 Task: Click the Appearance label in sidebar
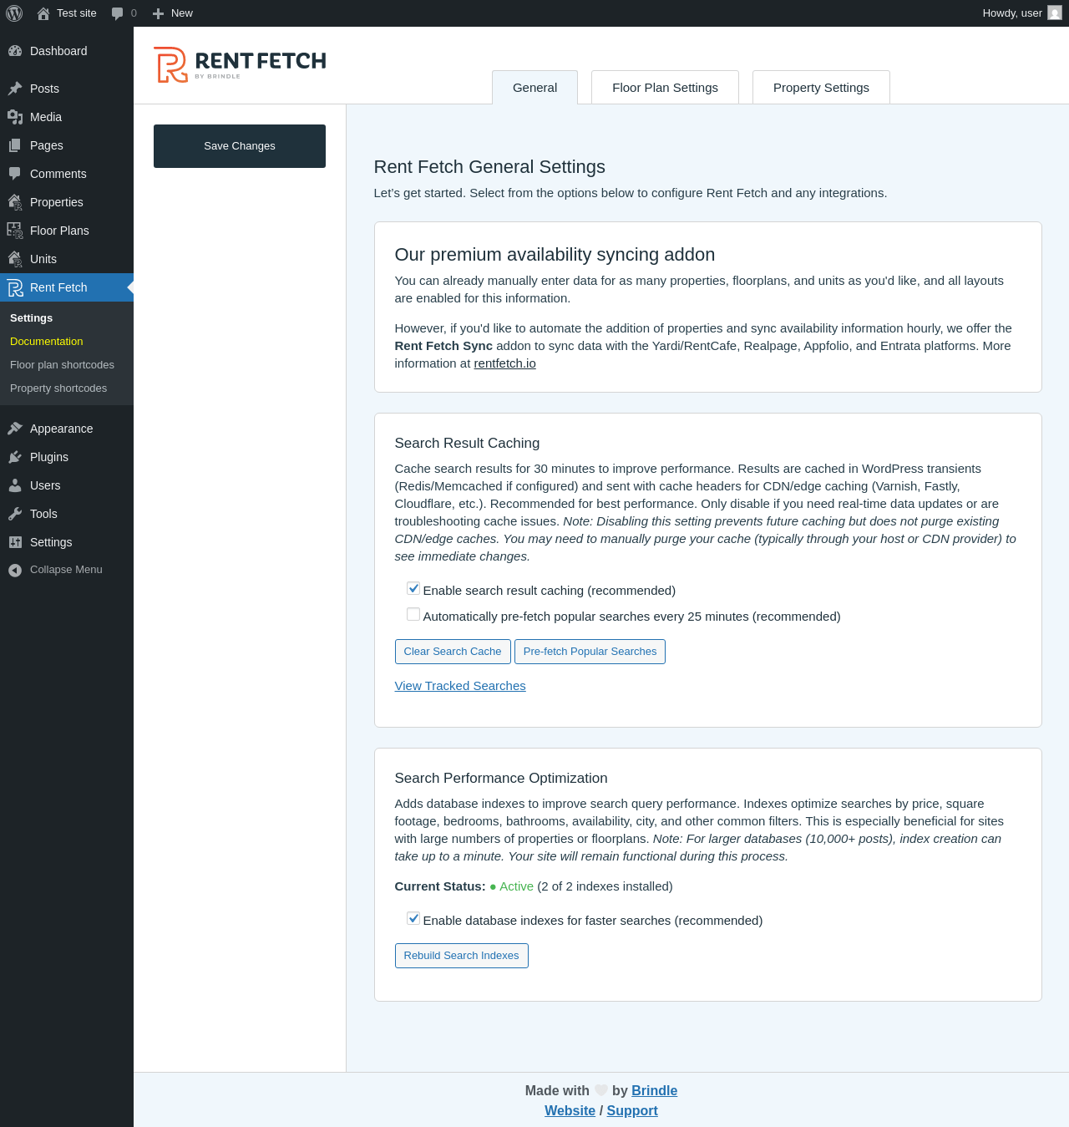click(x=62, y=429)
